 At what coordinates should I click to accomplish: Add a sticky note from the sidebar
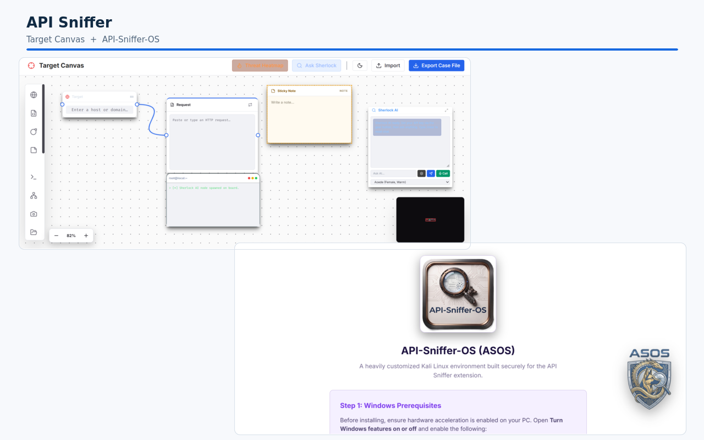coord(34,150)
